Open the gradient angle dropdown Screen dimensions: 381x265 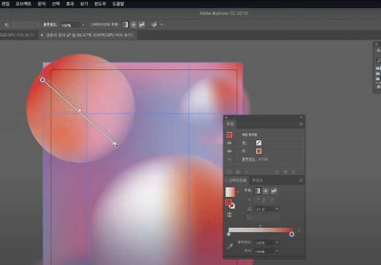277,209
